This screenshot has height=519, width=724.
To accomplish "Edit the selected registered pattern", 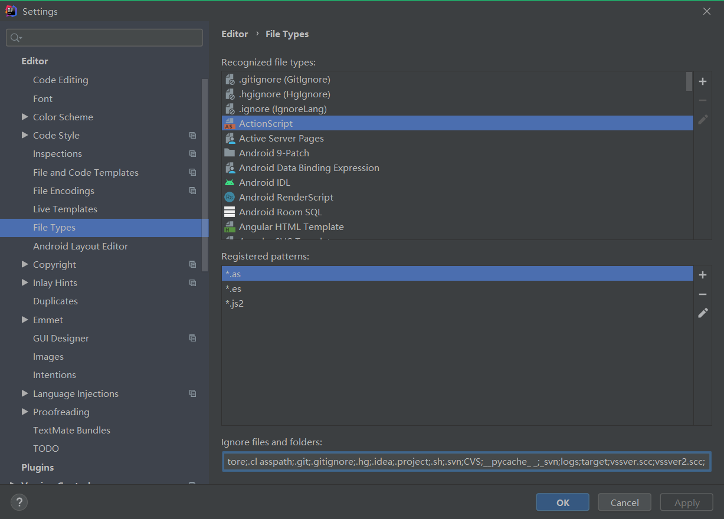I will coord(703,313).
